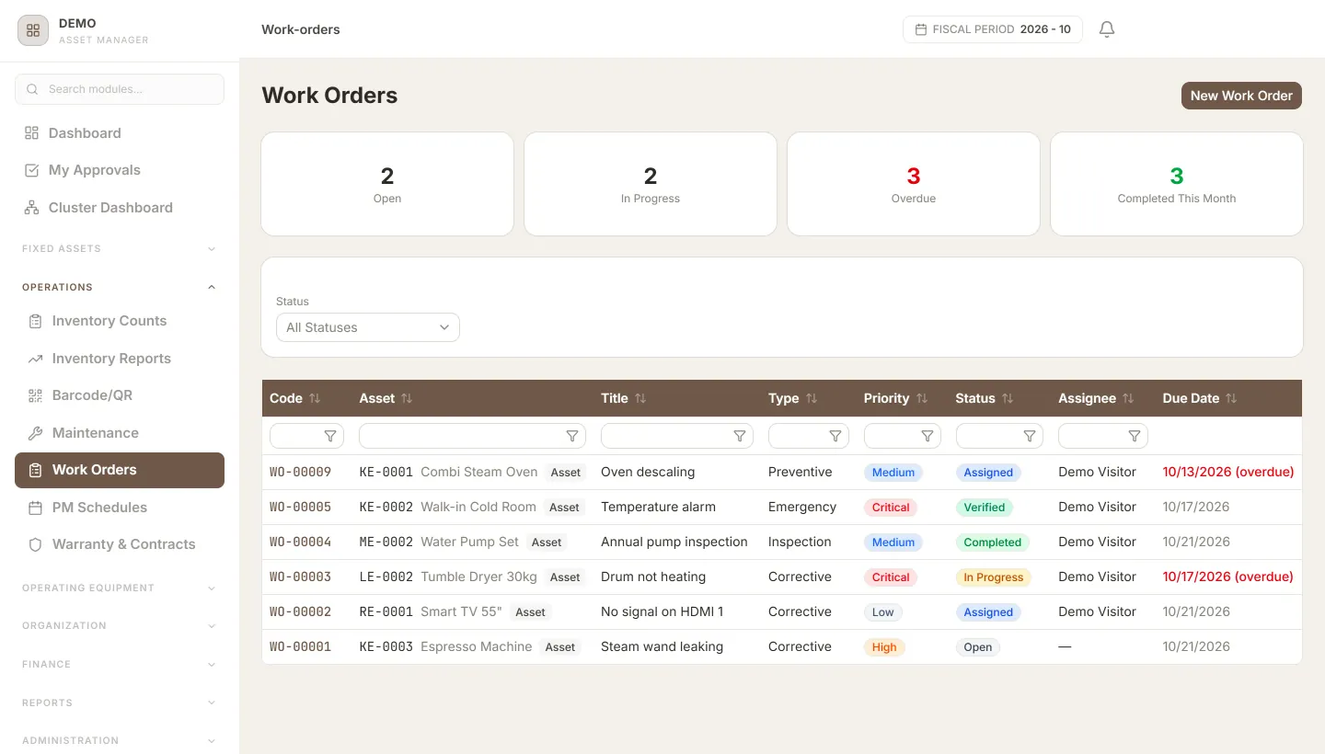Click the notifications bell icon

click(1107, 29)
